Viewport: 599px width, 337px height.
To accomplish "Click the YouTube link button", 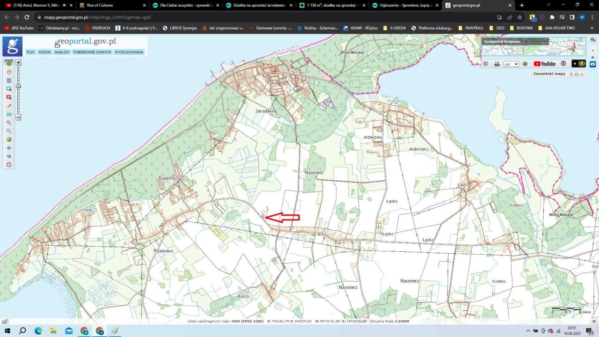I will [545, 64].
